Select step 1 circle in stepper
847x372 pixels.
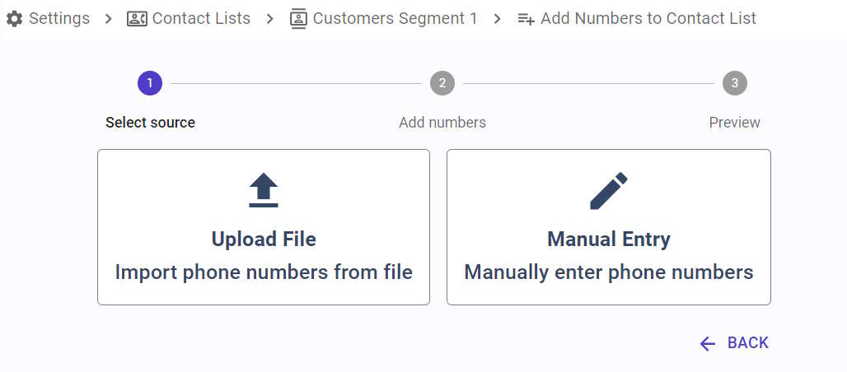tap(150, 83)
